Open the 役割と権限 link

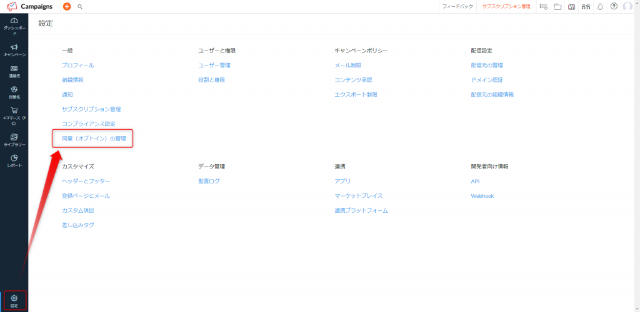[211, 80]
